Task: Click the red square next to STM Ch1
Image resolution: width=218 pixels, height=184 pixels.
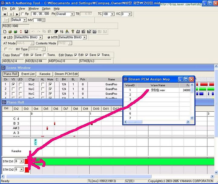Action: tap(26, 161)
